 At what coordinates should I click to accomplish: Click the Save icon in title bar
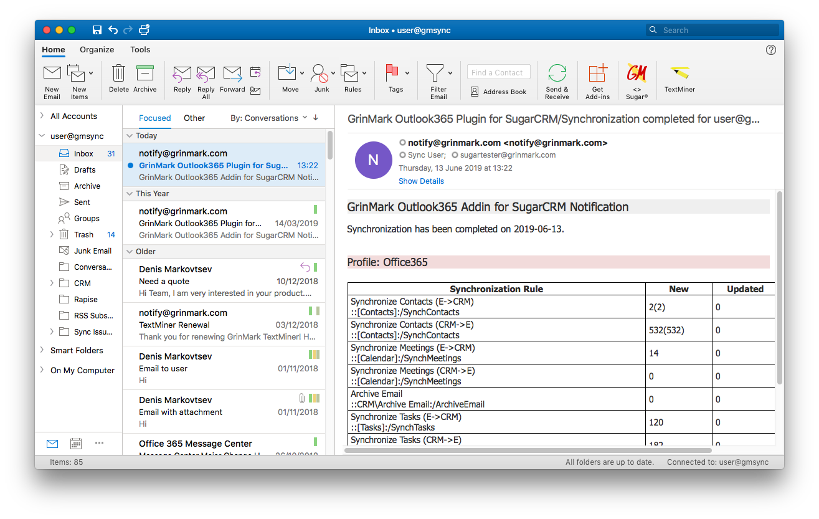97,30
